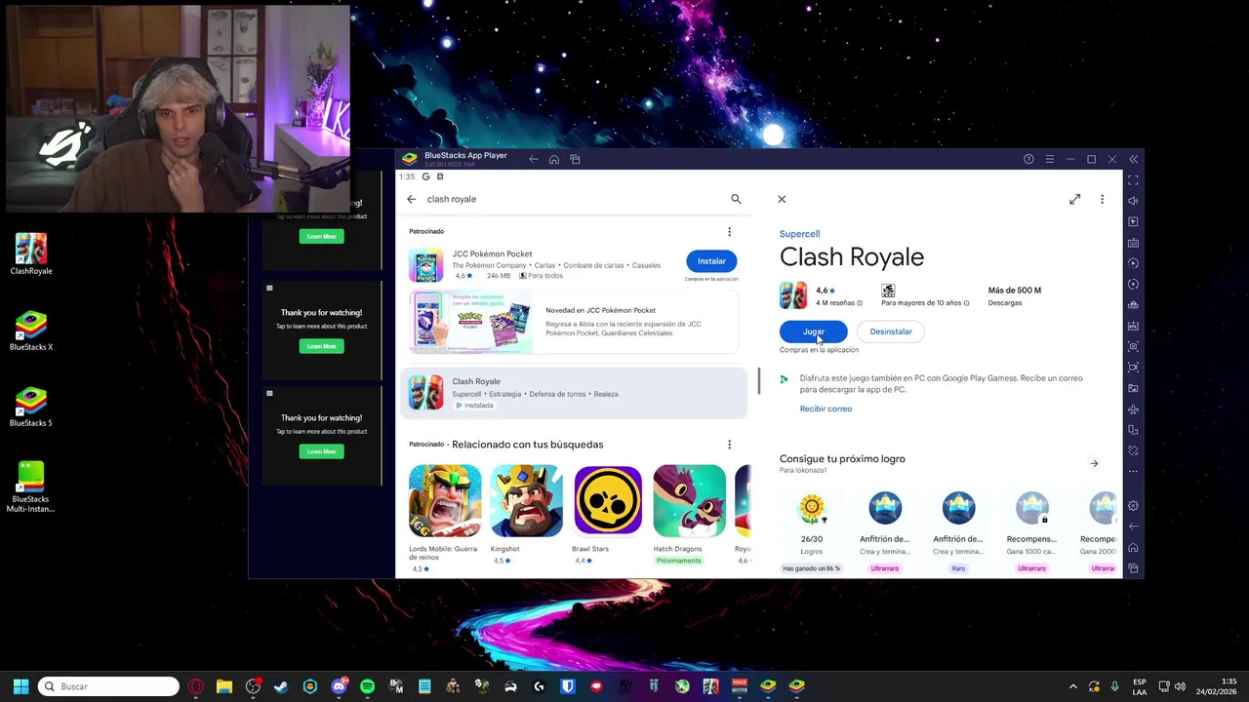Screen dimensions: 1249x702
Task: Click the BlueStacks title bar recent-apps icon
Action: pos(575,159)
